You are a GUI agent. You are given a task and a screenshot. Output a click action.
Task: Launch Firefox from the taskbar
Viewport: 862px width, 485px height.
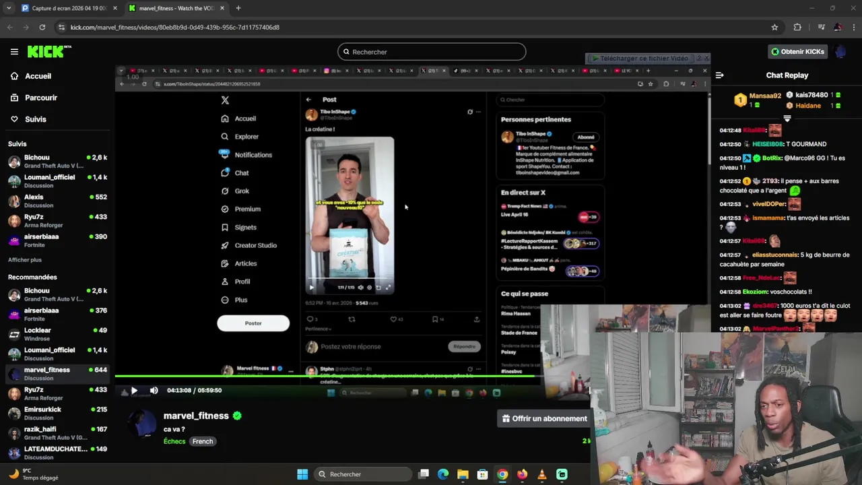(x=522, y=474)
